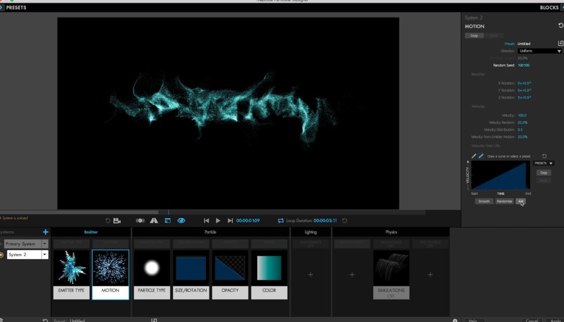The width and height of the screenshot is (564, 322).
Task: Toggle the System 2 solo radio button
Action: point(2,255)
